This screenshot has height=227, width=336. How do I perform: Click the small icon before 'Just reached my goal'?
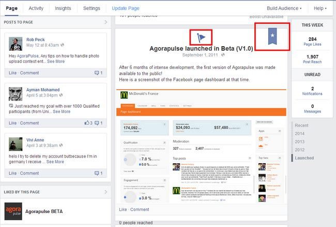pyautogui.click(x=11, y=106)
